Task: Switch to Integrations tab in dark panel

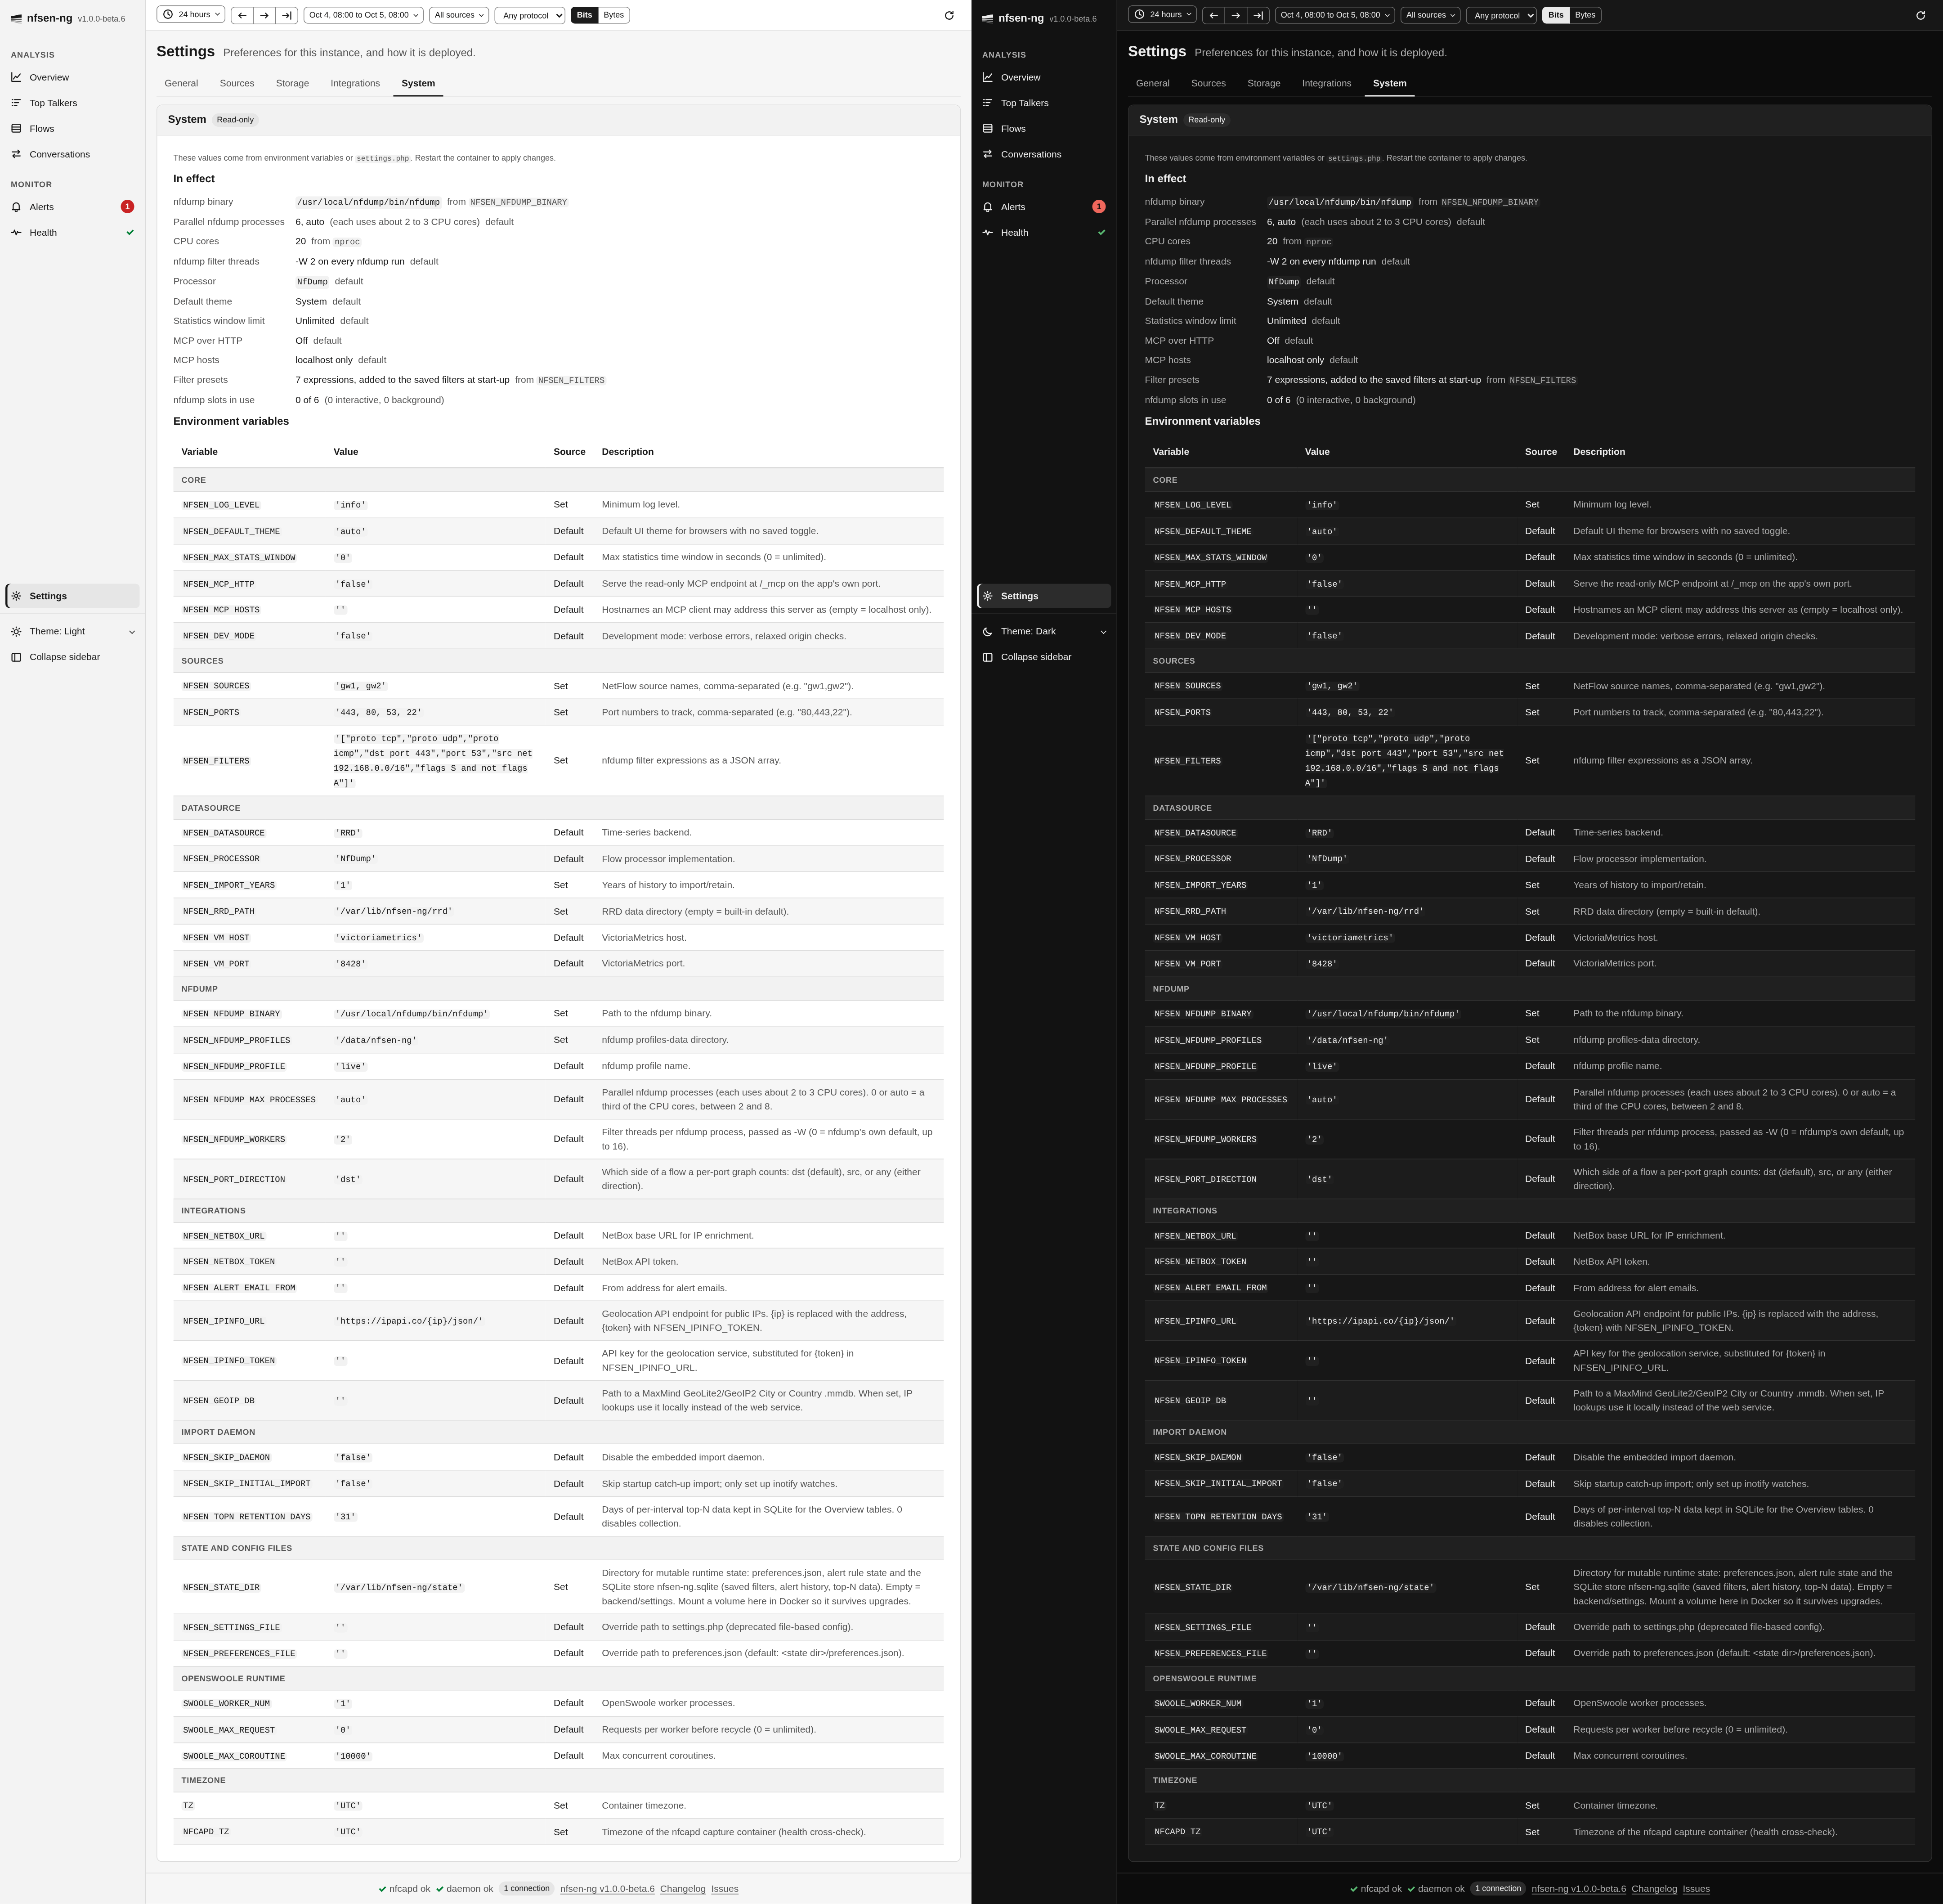Action: pyautogui.click(x=1326, y=84)
